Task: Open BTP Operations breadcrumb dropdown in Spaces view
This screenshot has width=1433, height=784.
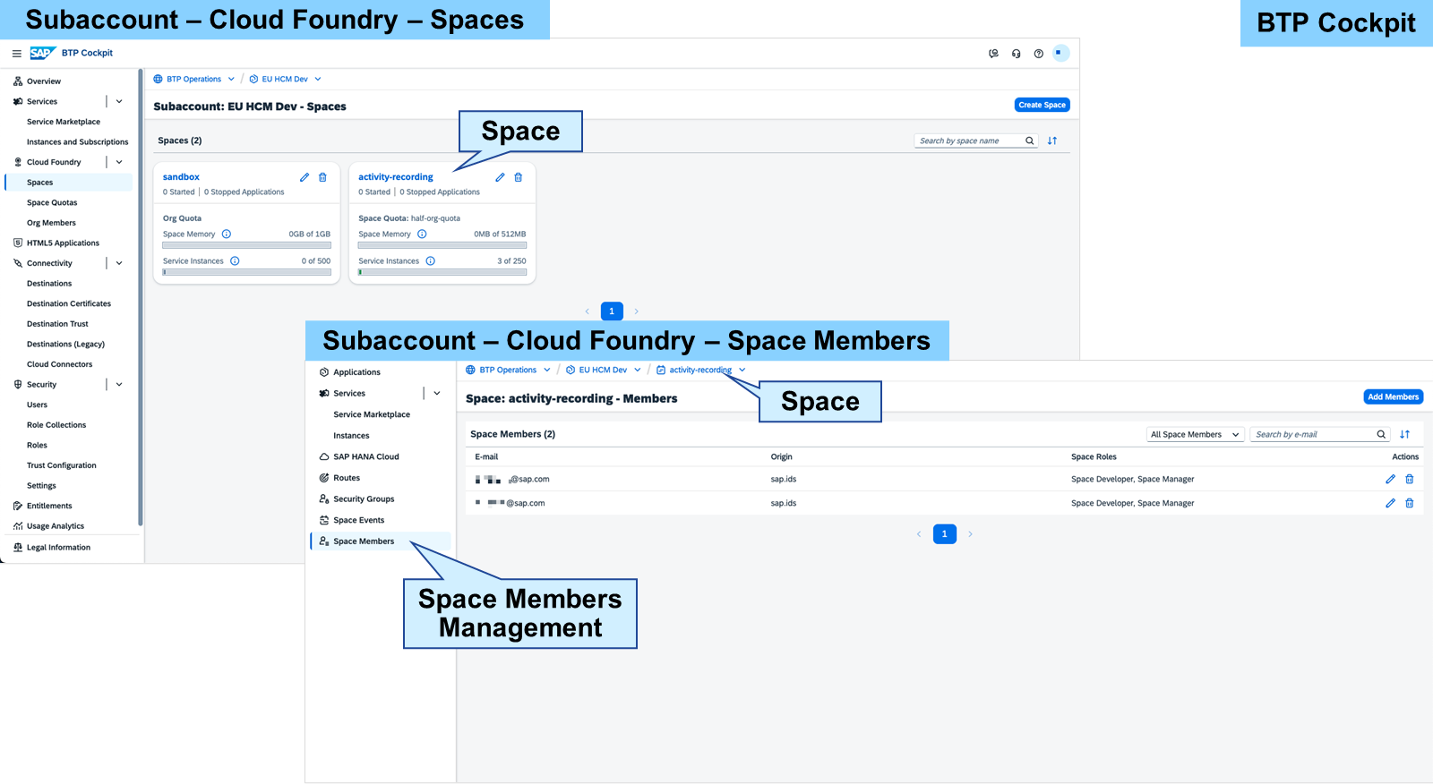Action: pyautogui.click(x=231, y=79)
